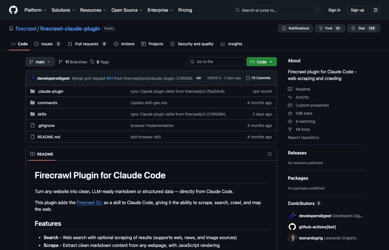
Task: Open the Releases heading link
Action: [x=297, y=153]
